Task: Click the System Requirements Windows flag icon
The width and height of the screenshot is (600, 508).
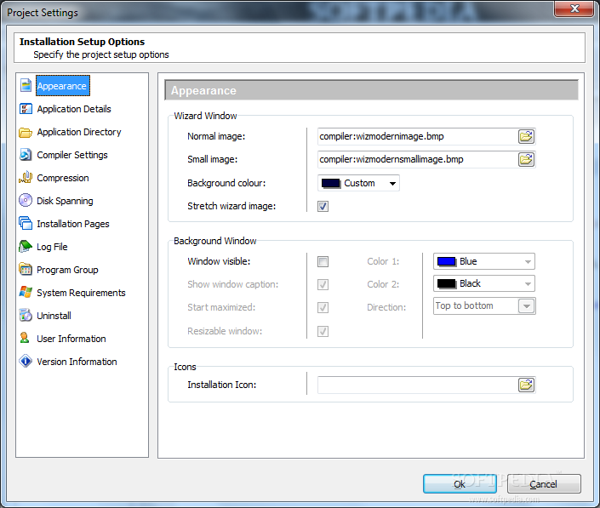Action: point(26,292)
